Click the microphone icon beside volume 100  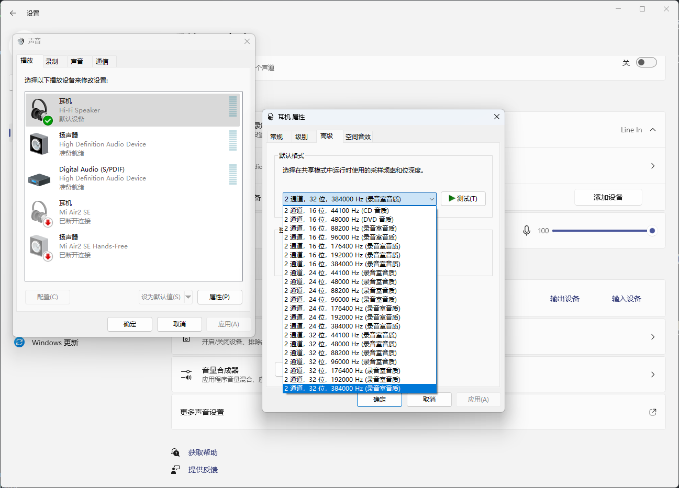pos(527,231)
